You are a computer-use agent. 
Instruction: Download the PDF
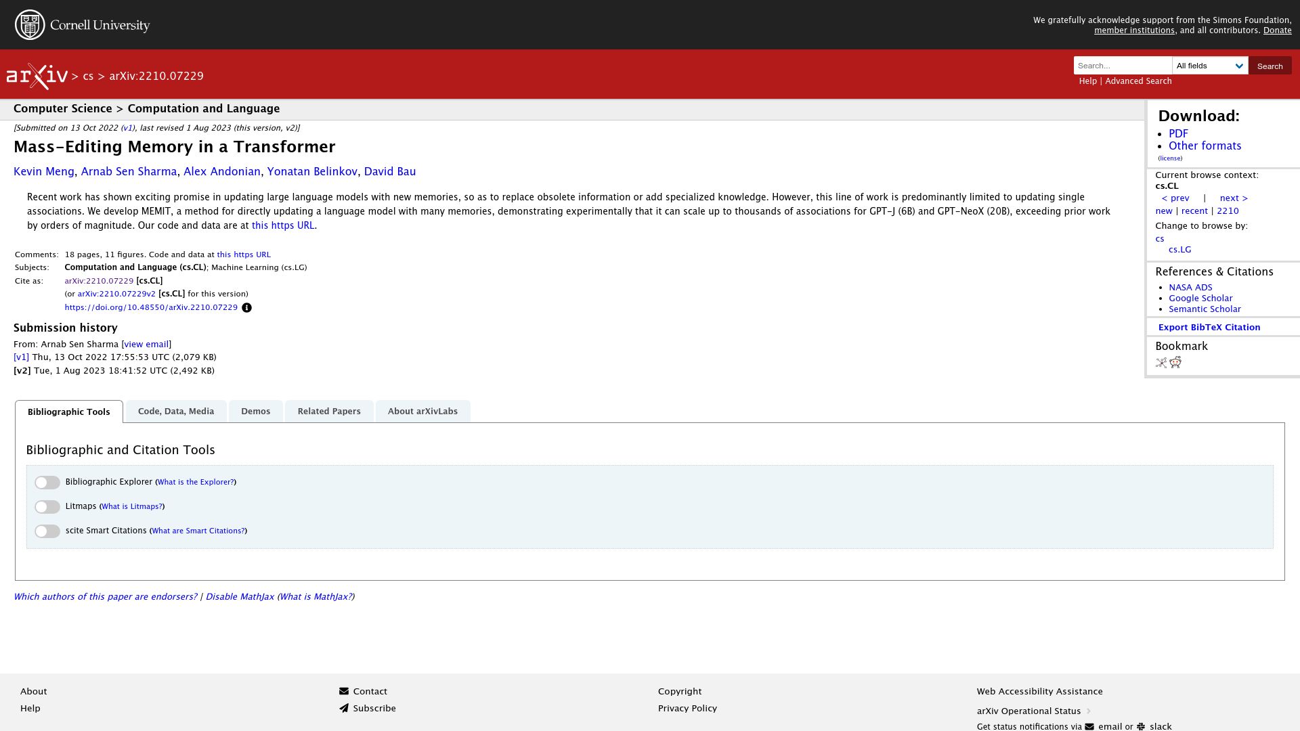click(1178, 134)
